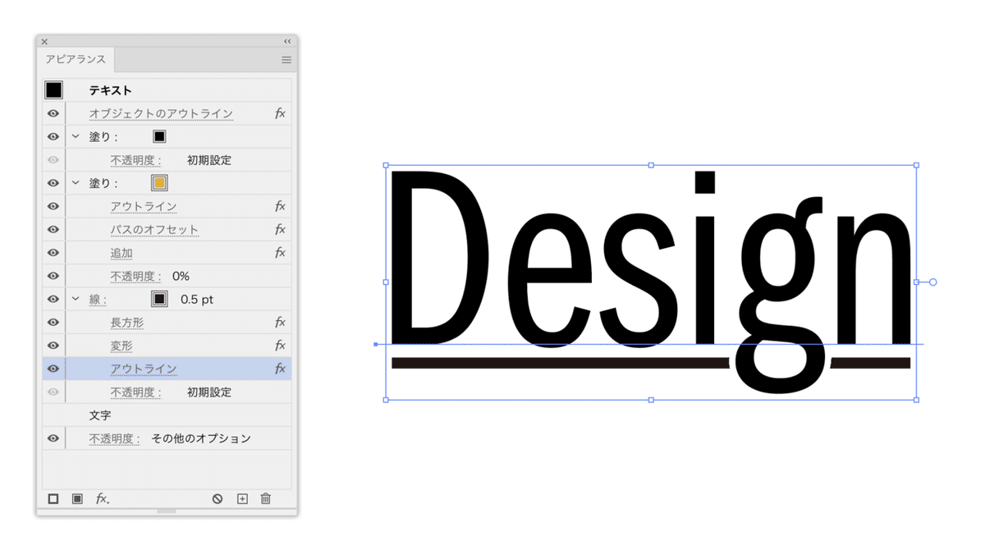Toggle visibility of オブジェクトのアウトライン
Image resolution: width=985 pixels, height=555 pixels.
(x=53, y=113)
